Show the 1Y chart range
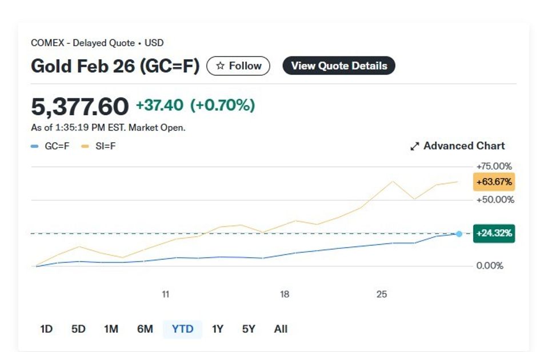 pos(218,329)
